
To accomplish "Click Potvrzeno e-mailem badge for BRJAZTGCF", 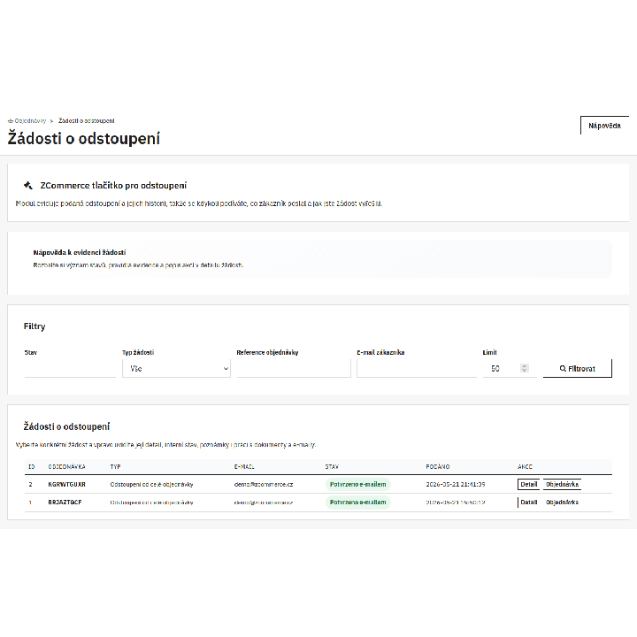I will tap(358, 503).
